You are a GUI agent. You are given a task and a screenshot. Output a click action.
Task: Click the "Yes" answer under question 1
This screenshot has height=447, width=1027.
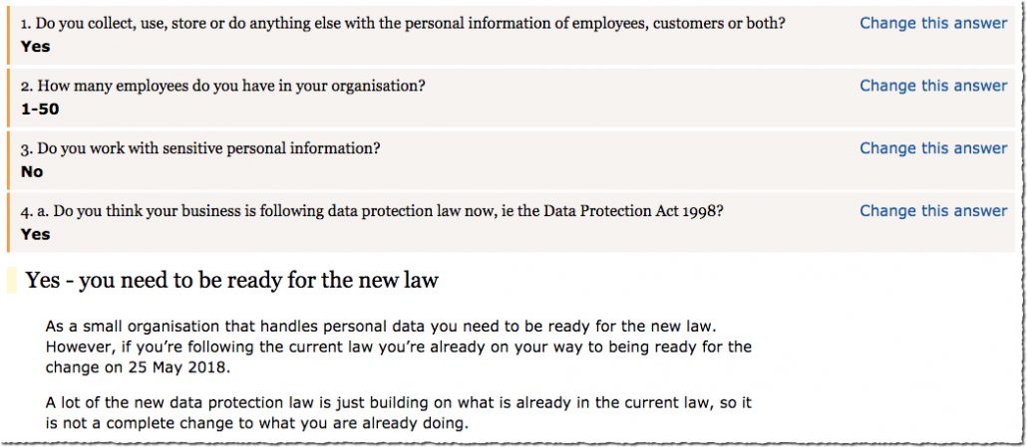pos(35,47)
